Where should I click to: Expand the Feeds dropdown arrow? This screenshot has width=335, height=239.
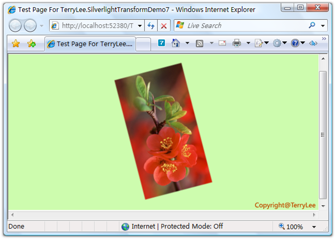coord(211,43)
